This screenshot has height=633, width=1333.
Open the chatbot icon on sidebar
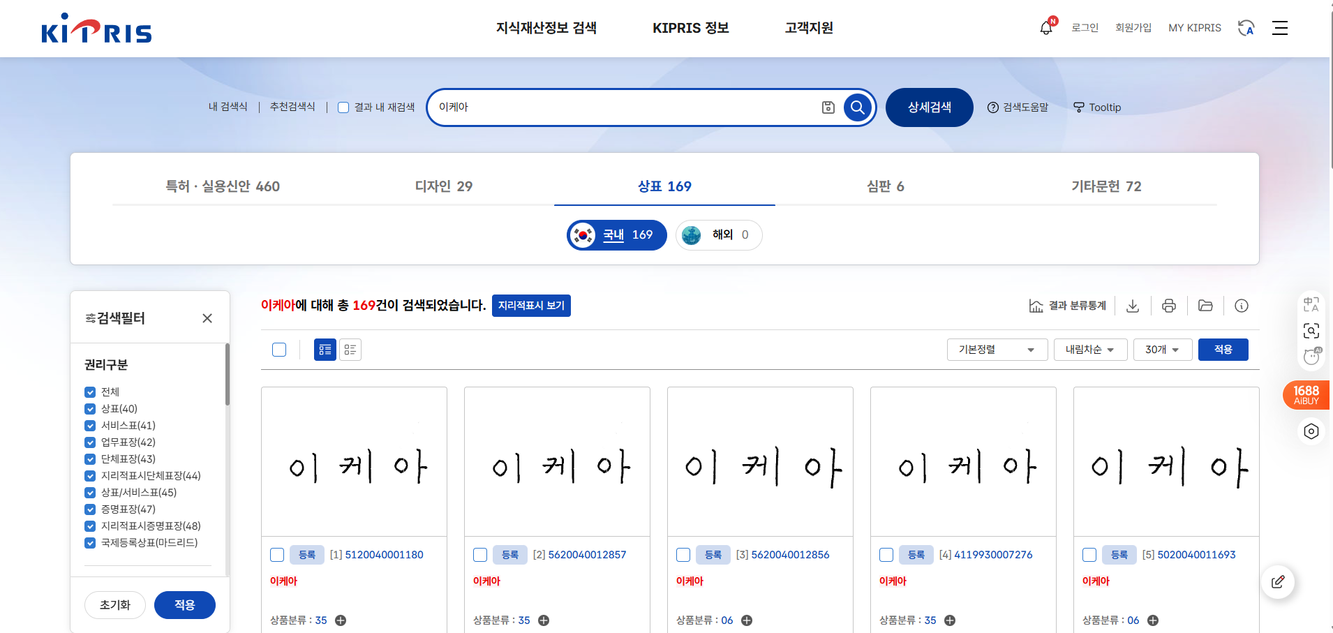(1312, 356)
